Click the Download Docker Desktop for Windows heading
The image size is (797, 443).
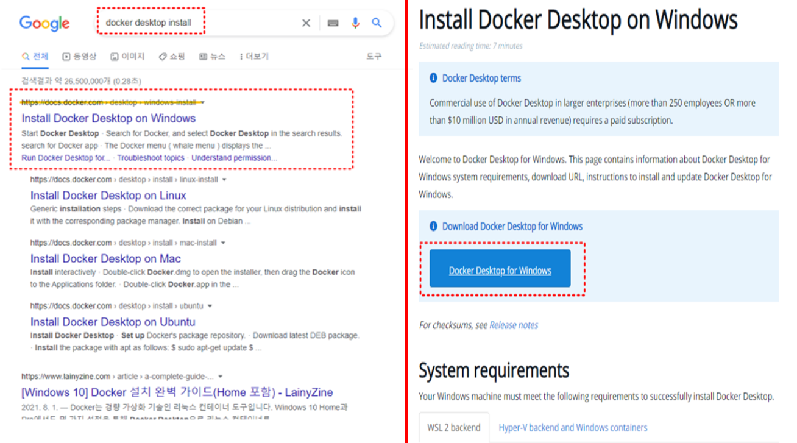coord(512,226)
